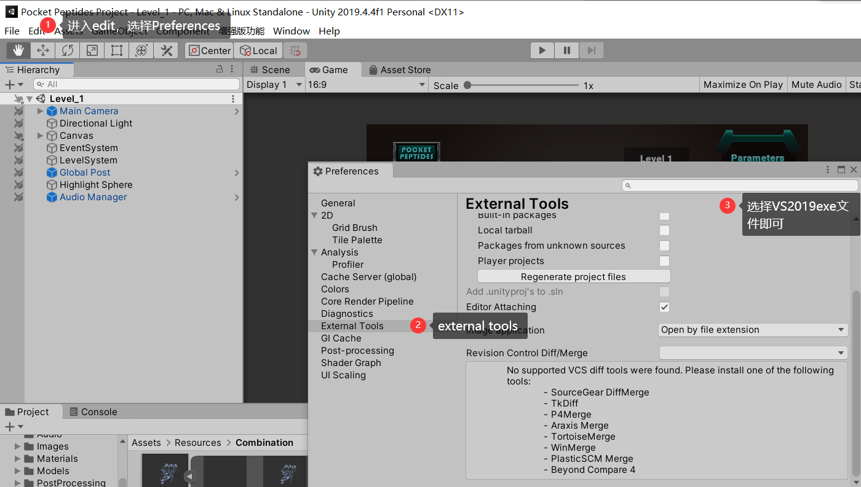
Task: Switch to the Asset Store tab
Action: point(400,70)
